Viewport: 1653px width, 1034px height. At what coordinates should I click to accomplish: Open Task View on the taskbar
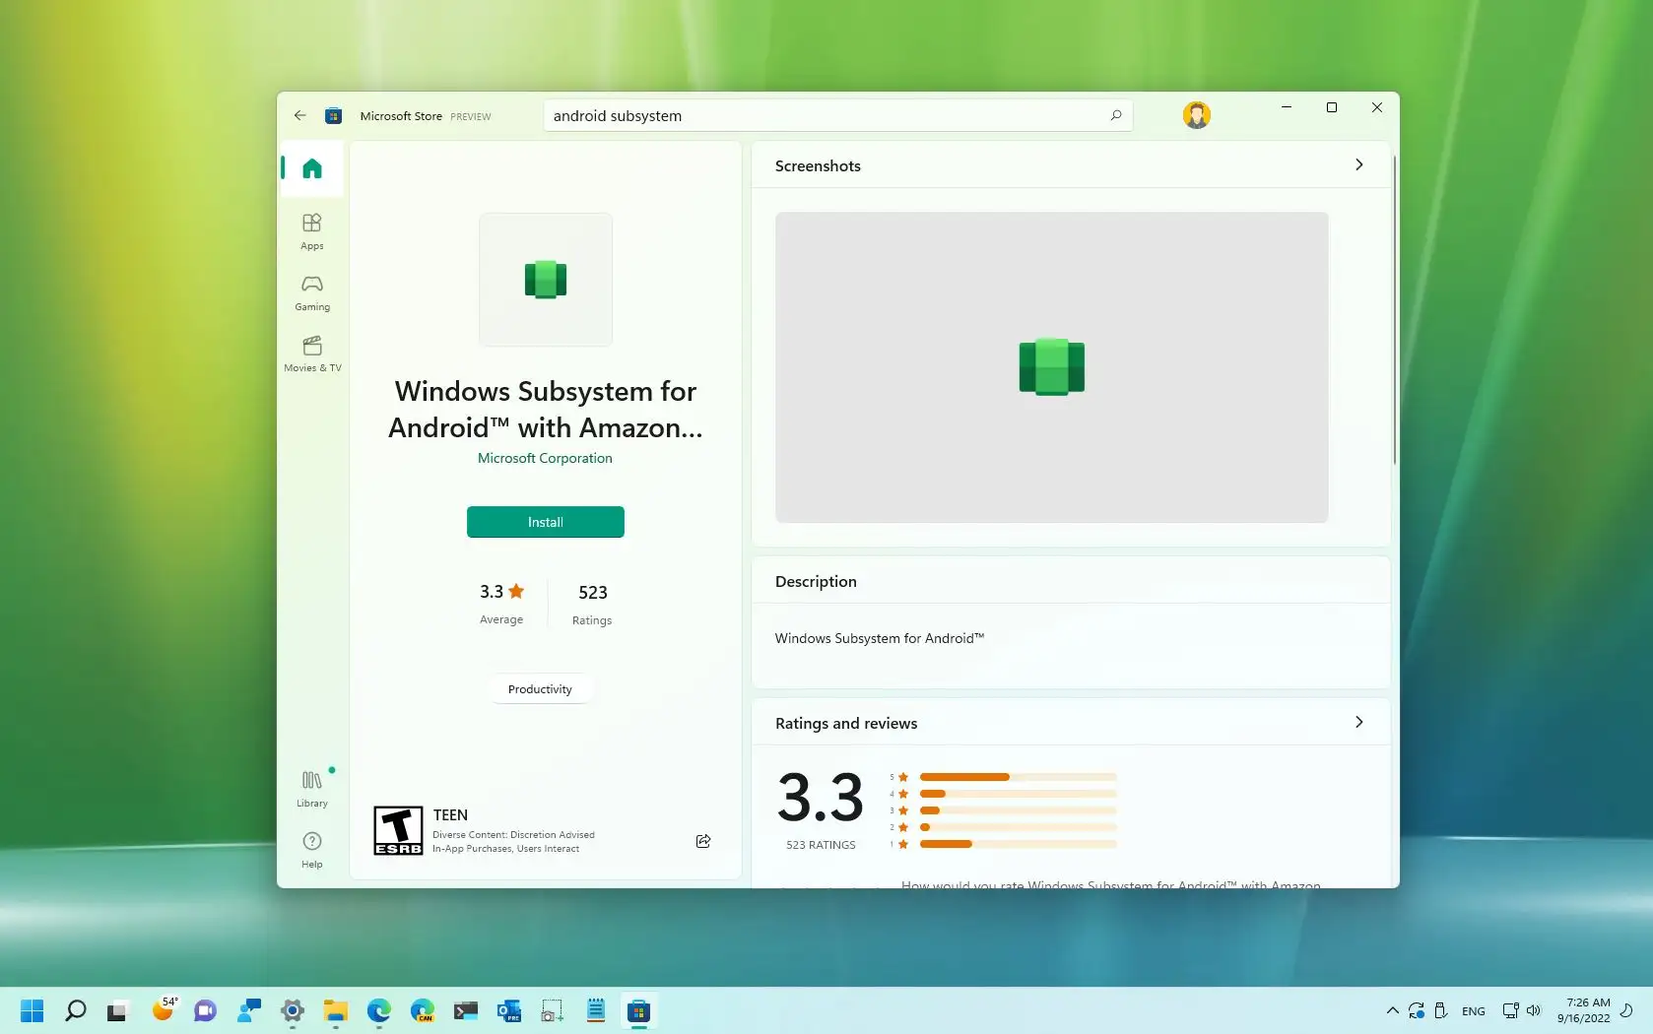[118, 1010]
